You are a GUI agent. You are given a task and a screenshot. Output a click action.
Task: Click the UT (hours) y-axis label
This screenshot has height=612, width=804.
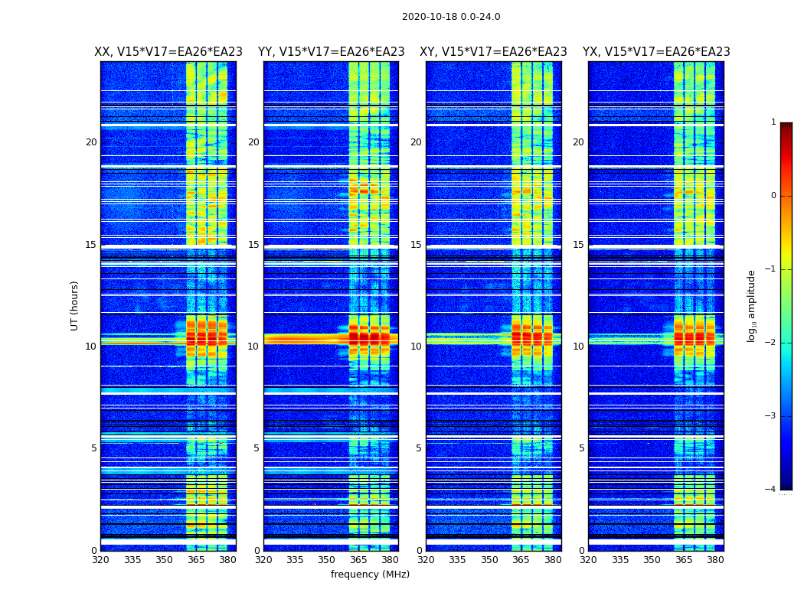pos(74,306)
